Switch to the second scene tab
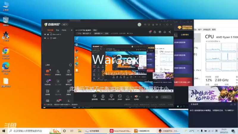 (57, 30)
